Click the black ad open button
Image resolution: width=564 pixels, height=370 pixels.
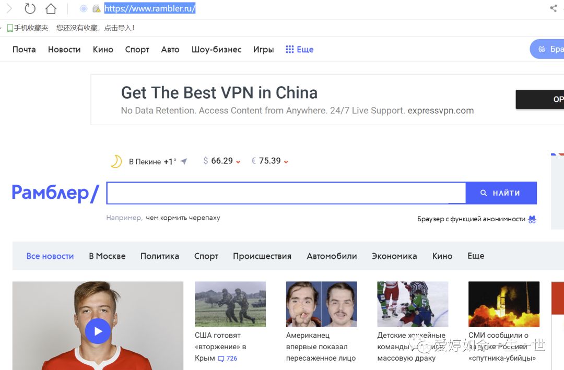coord(540,99)
